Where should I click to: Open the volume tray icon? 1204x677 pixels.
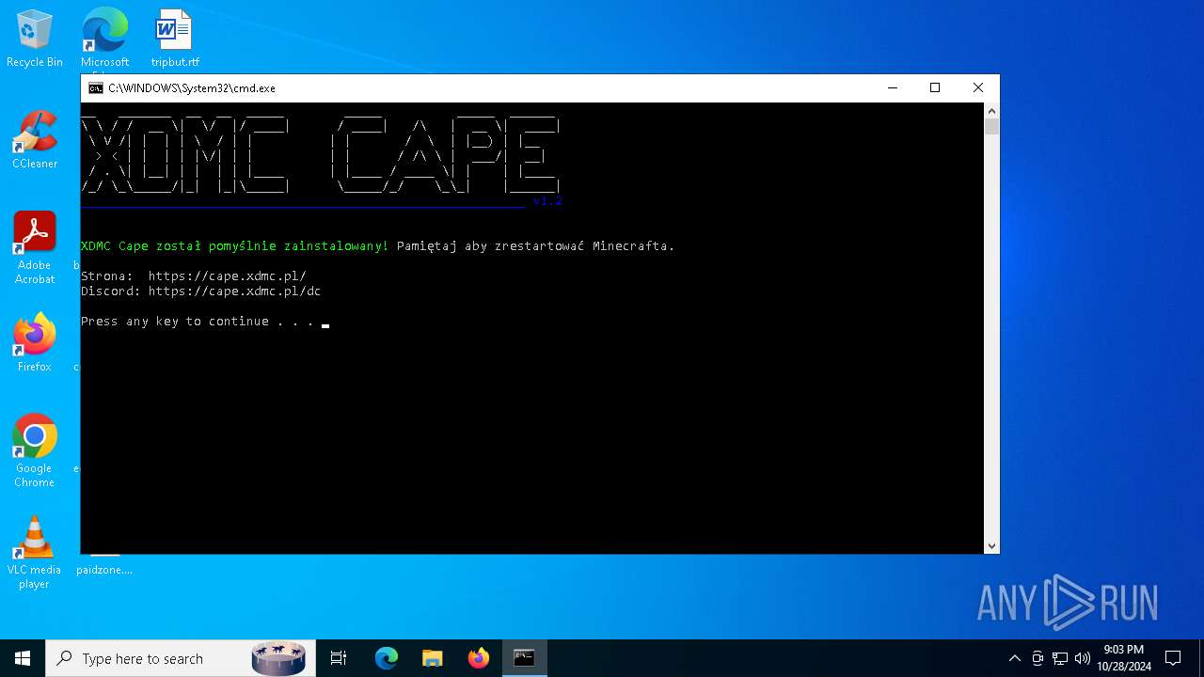click(1082, 658)
